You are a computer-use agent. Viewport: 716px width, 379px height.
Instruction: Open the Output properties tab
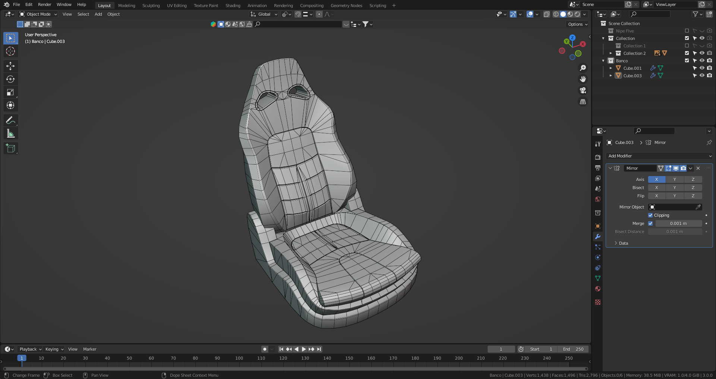click(598, 168)
